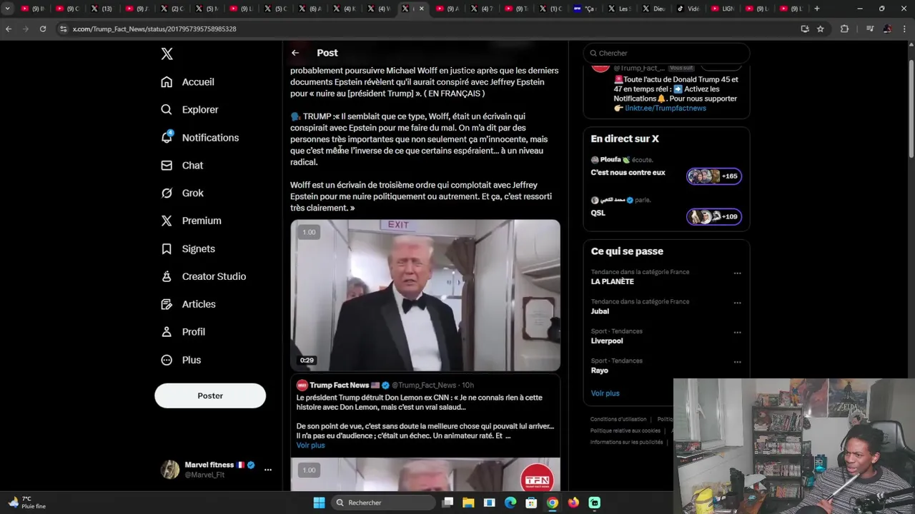Screen dimensions: 915x514
Task: Switch to the 'LIGN' YouTube tab
Action: tap(722, 9)
